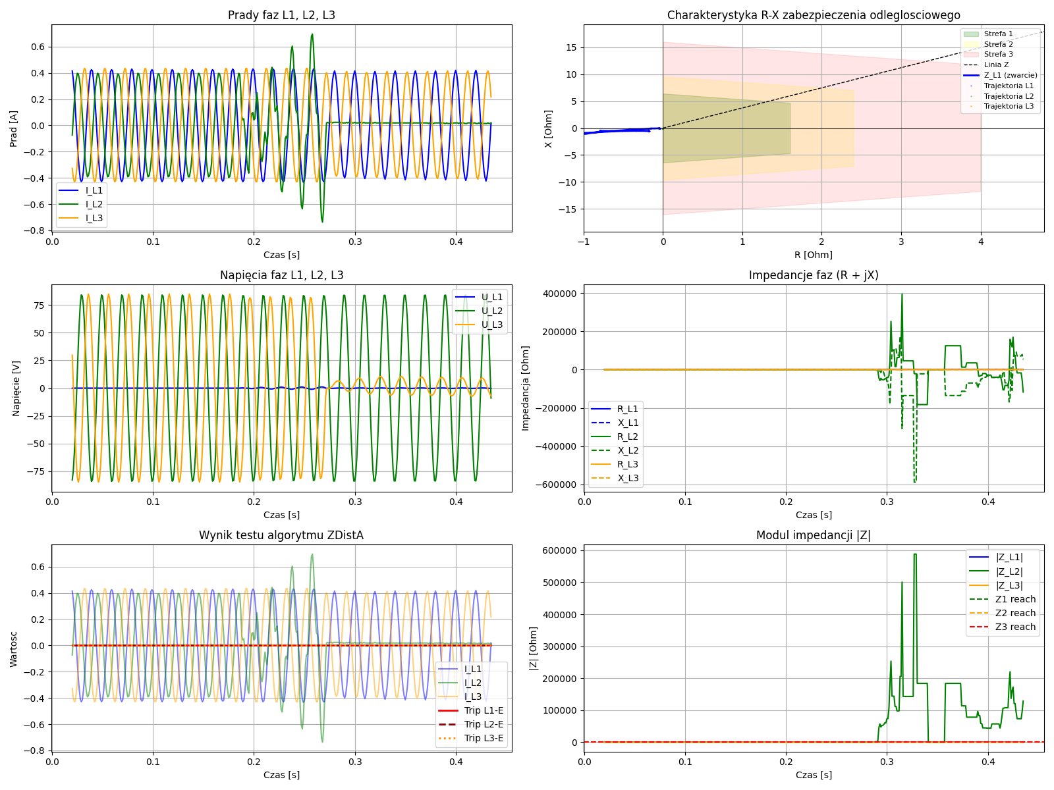
Task: Select the 'Strefa 3' legend entry
Action: [x=998, y=54]
